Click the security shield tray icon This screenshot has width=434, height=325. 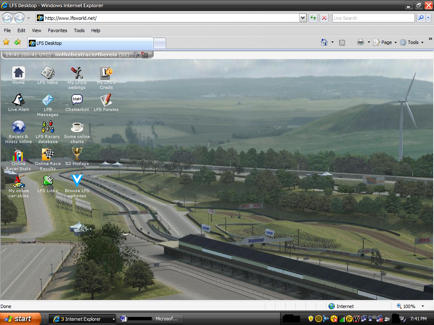pyautogui.click(x=311, y=319)
